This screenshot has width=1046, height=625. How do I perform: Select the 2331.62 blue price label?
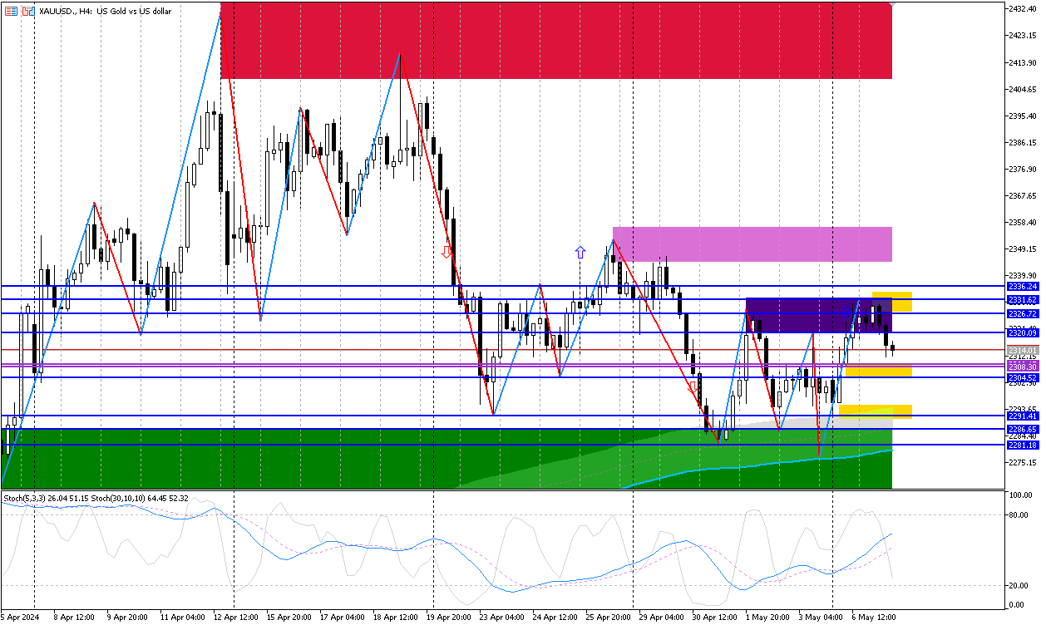point(1021,299)
